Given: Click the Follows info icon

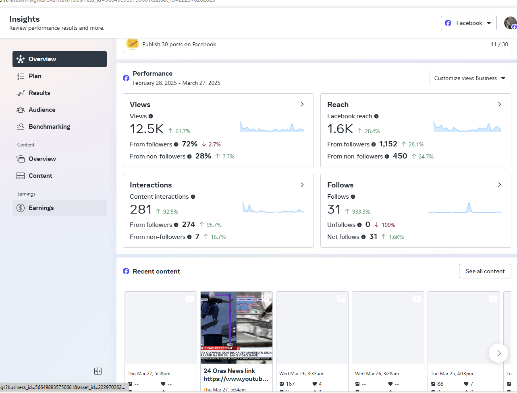Looking at the screenshot, I should coord(353,197).
